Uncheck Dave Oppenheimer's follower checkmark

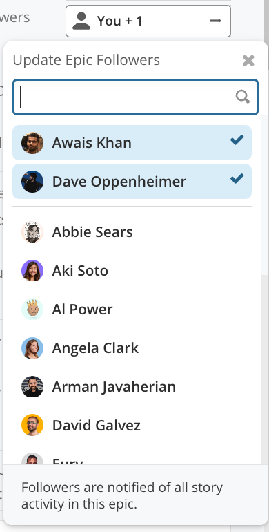point(237,178)
